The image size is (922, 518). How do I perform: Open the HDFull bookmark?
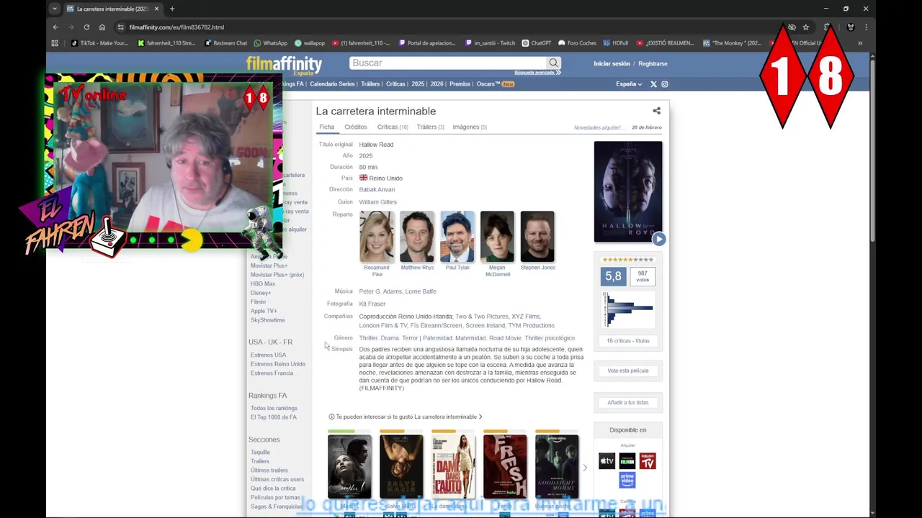(x=616, y=43)
